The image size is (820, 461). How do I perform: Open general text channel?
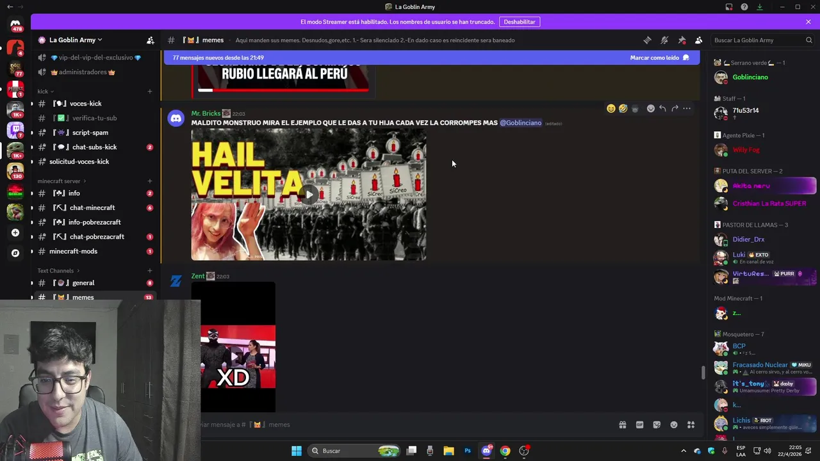(94, 283)
